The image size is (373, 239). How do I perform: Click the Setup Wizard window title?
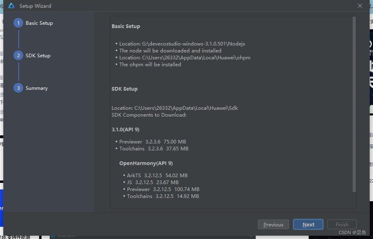point(35,6)
